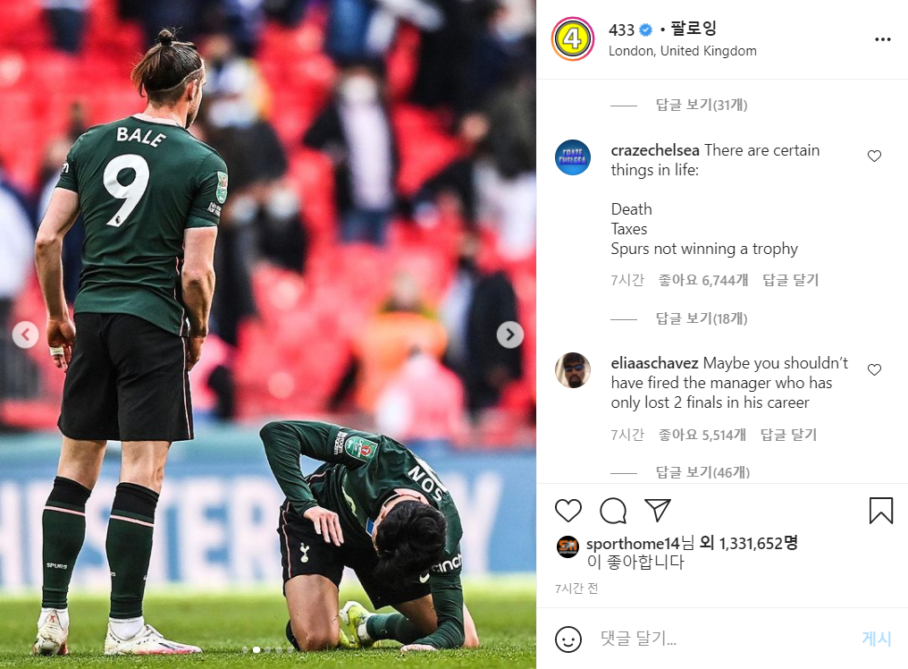This screenshot has width=908, height=669.
Task: Like the post with the heart icon
Action: [568, 511]
